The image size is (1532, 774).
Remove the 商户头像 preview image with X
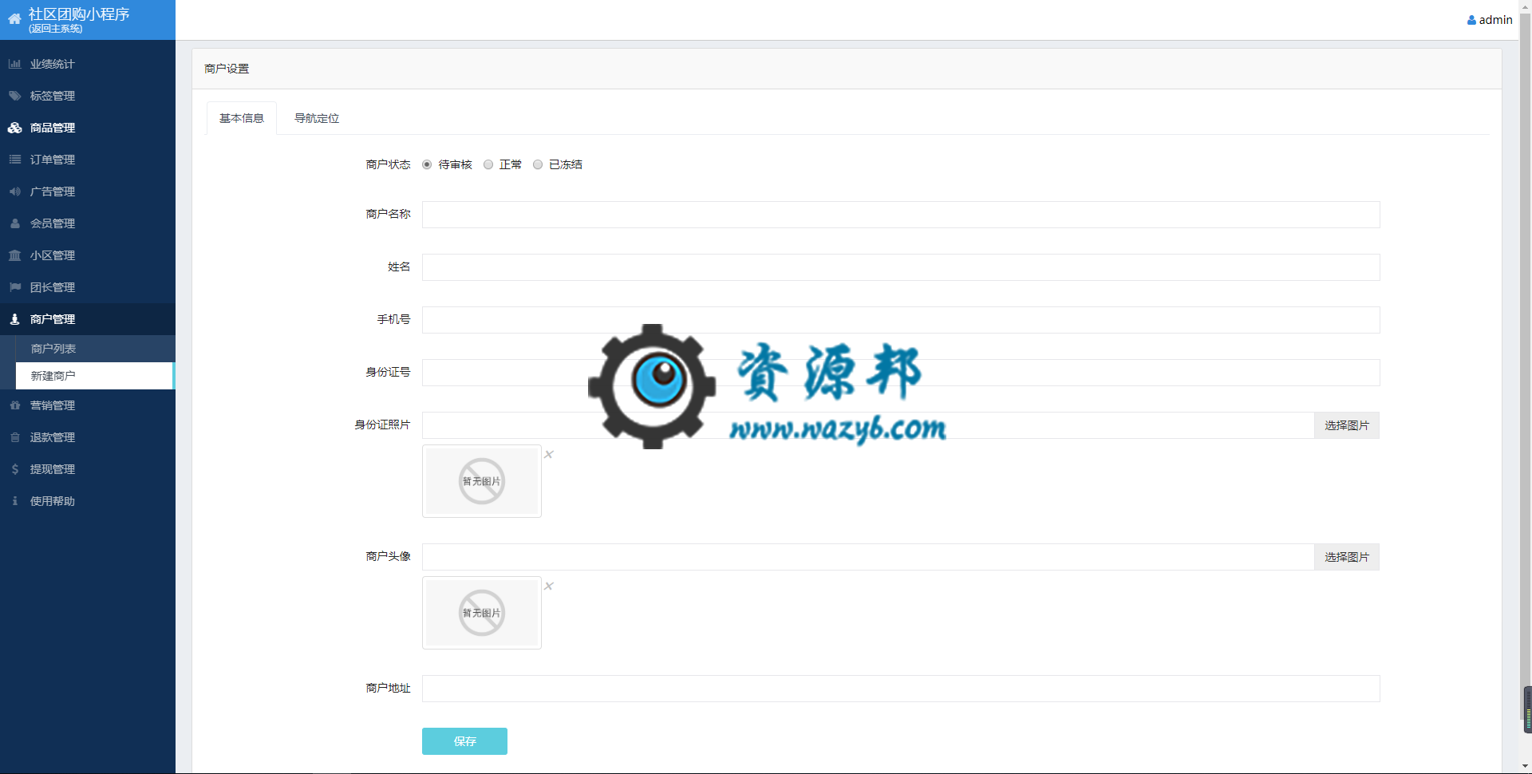(x=549, y=586)
